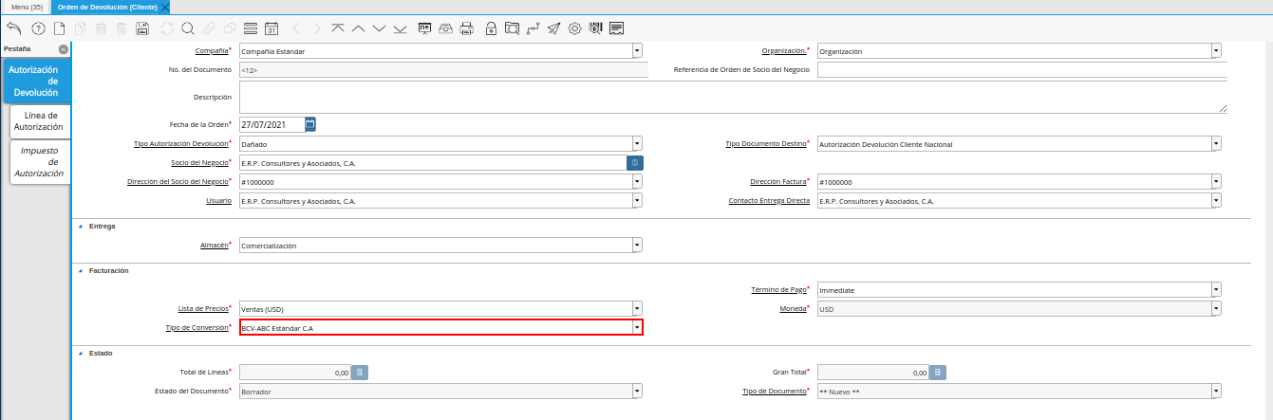The image size is (1273, 420).
Task: Go to the first record icon
Action: click(338, 28)
